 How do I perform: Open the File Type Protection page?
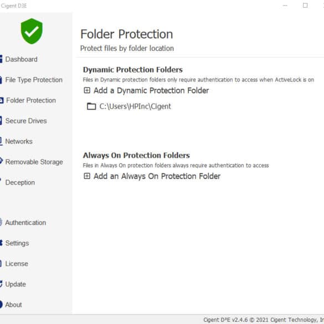point(34,80)
